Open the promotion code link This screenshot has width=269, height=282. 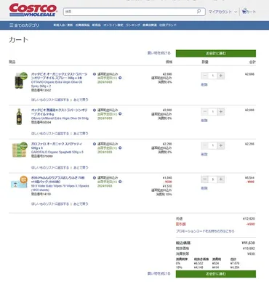coord(205,231)
